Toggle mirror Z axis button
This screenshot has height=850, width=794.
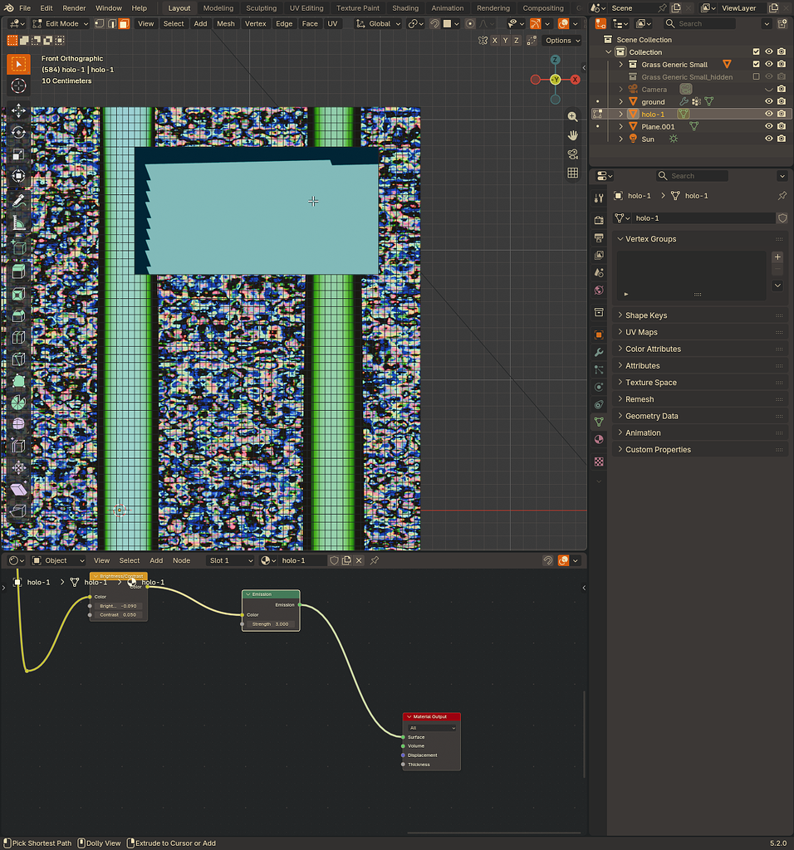coord(517,41)
